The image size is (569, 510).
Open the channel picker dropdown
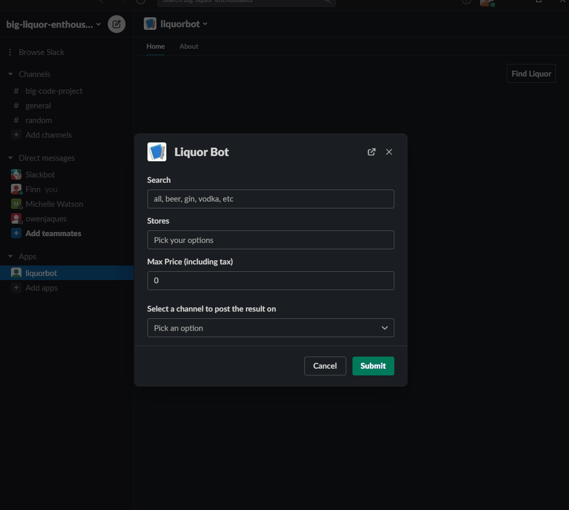click(271, 328)
